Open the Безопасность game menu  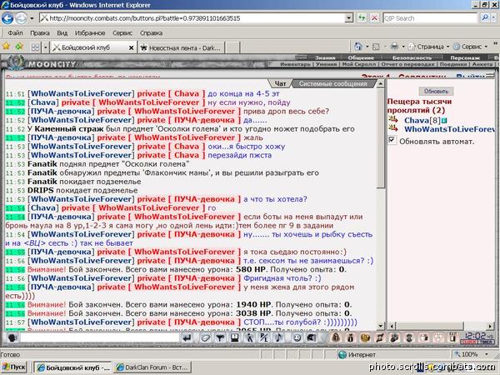(x=412, y=57)
